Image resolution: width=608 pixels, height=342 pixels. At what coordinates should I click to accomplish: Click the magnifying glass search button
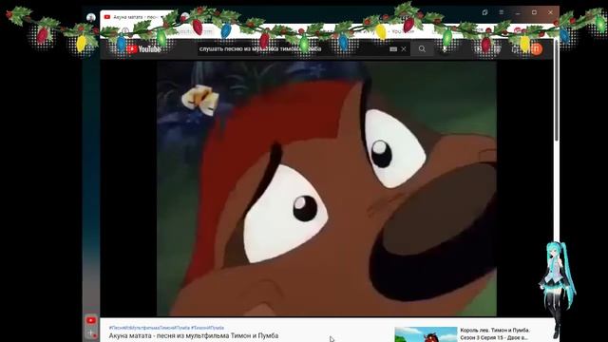tap(422, 49)
